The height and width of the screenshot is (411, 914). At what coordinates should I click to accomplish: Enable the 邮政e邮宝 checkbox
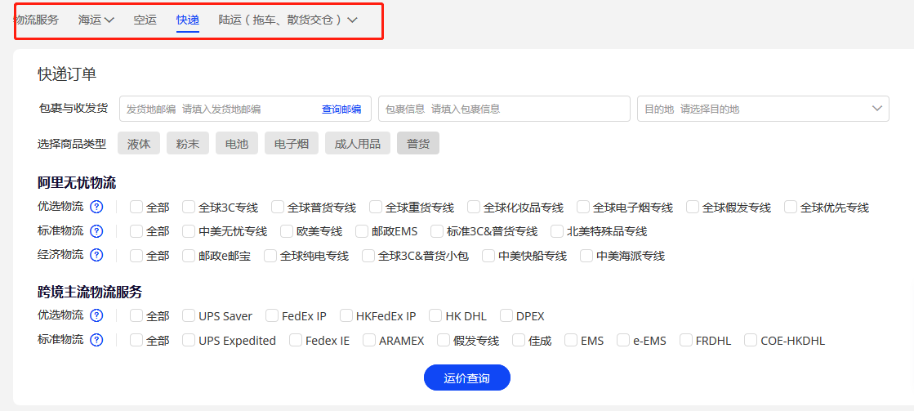[189, 256]
